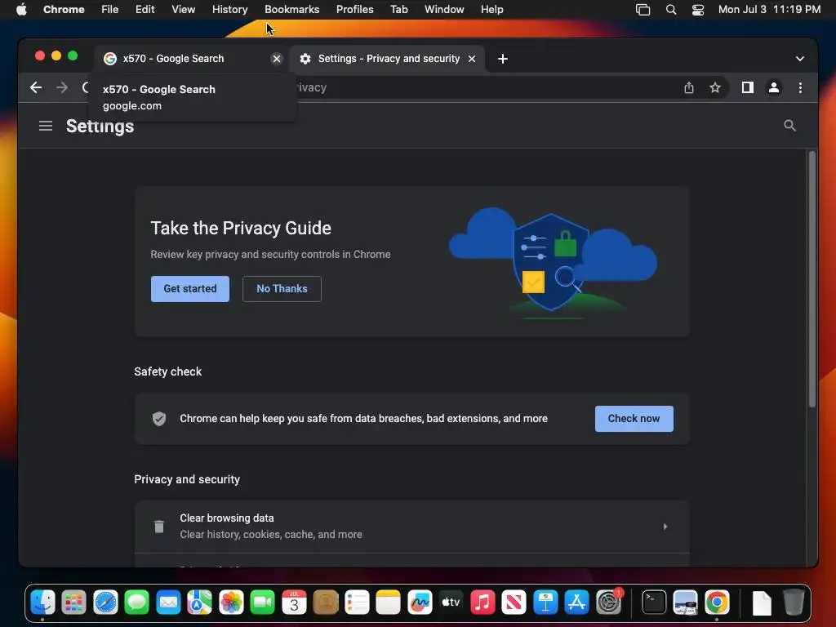Open Freeform from the Dock
The image size is (836, 627).
(420, 603)
